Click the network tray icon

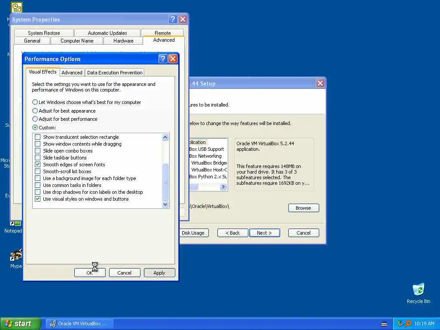tap(400, 324)
